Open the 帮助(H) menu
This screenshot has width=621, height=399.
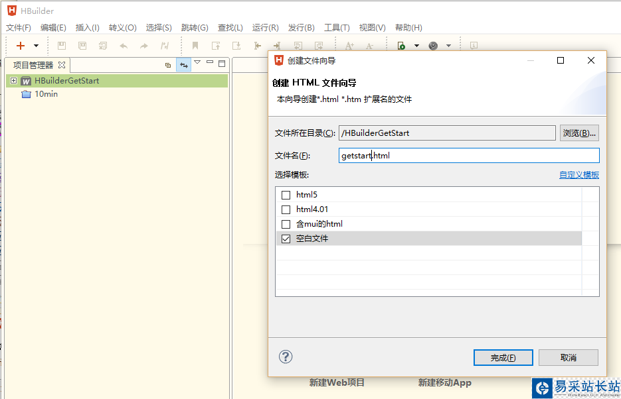click(408, 28)
